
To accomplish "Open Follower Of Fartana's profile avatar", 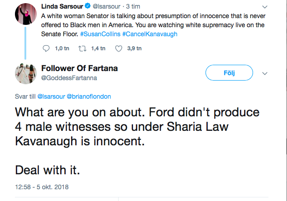I will (26, 73).
